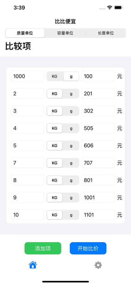Focus the price field showing 1001
Screen dimensions: 131x285
[98, 198]
